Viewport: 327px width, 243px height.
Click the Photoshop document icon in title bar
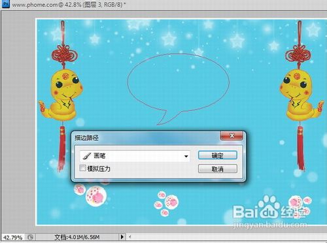(6, 4)
